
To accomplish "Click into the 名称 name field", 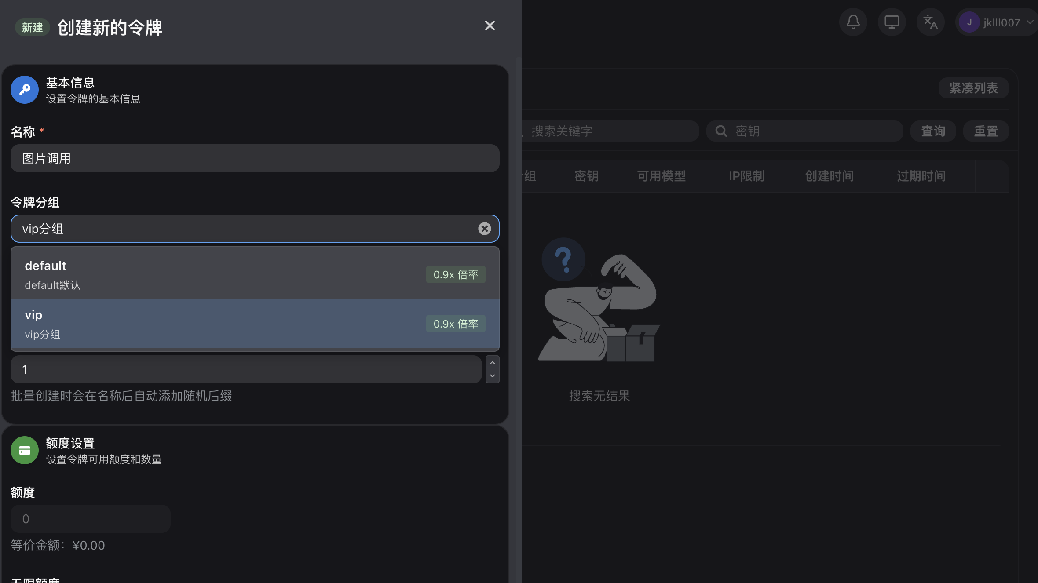I will click(255, 158).
